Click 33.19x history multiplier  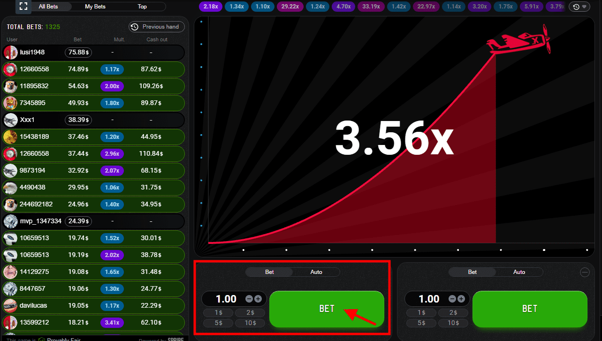pyautogui.click(x=371, y=7)
